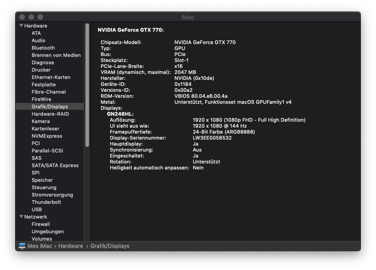Click the GN246HL display name
Image resolution: width=376 pixels, height=270 pixels.
coord(120,114)
